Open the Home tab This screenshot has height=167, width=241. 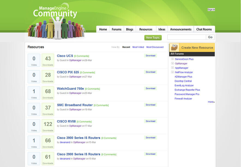[x=103, y=29]
